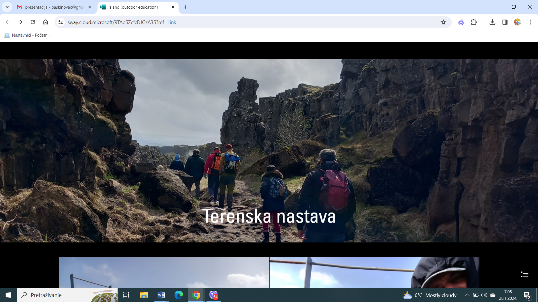The image size is (538, 302).
Task: Close the Island (outdoor education) tab
Action: (173, 7)
